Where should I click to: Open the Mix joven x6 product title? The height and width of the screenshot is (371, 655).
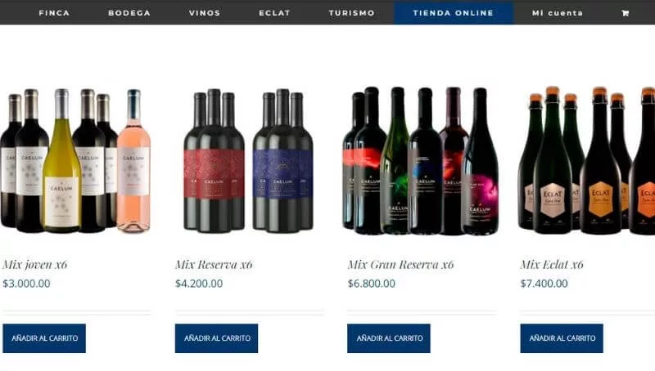coord(35,264)
